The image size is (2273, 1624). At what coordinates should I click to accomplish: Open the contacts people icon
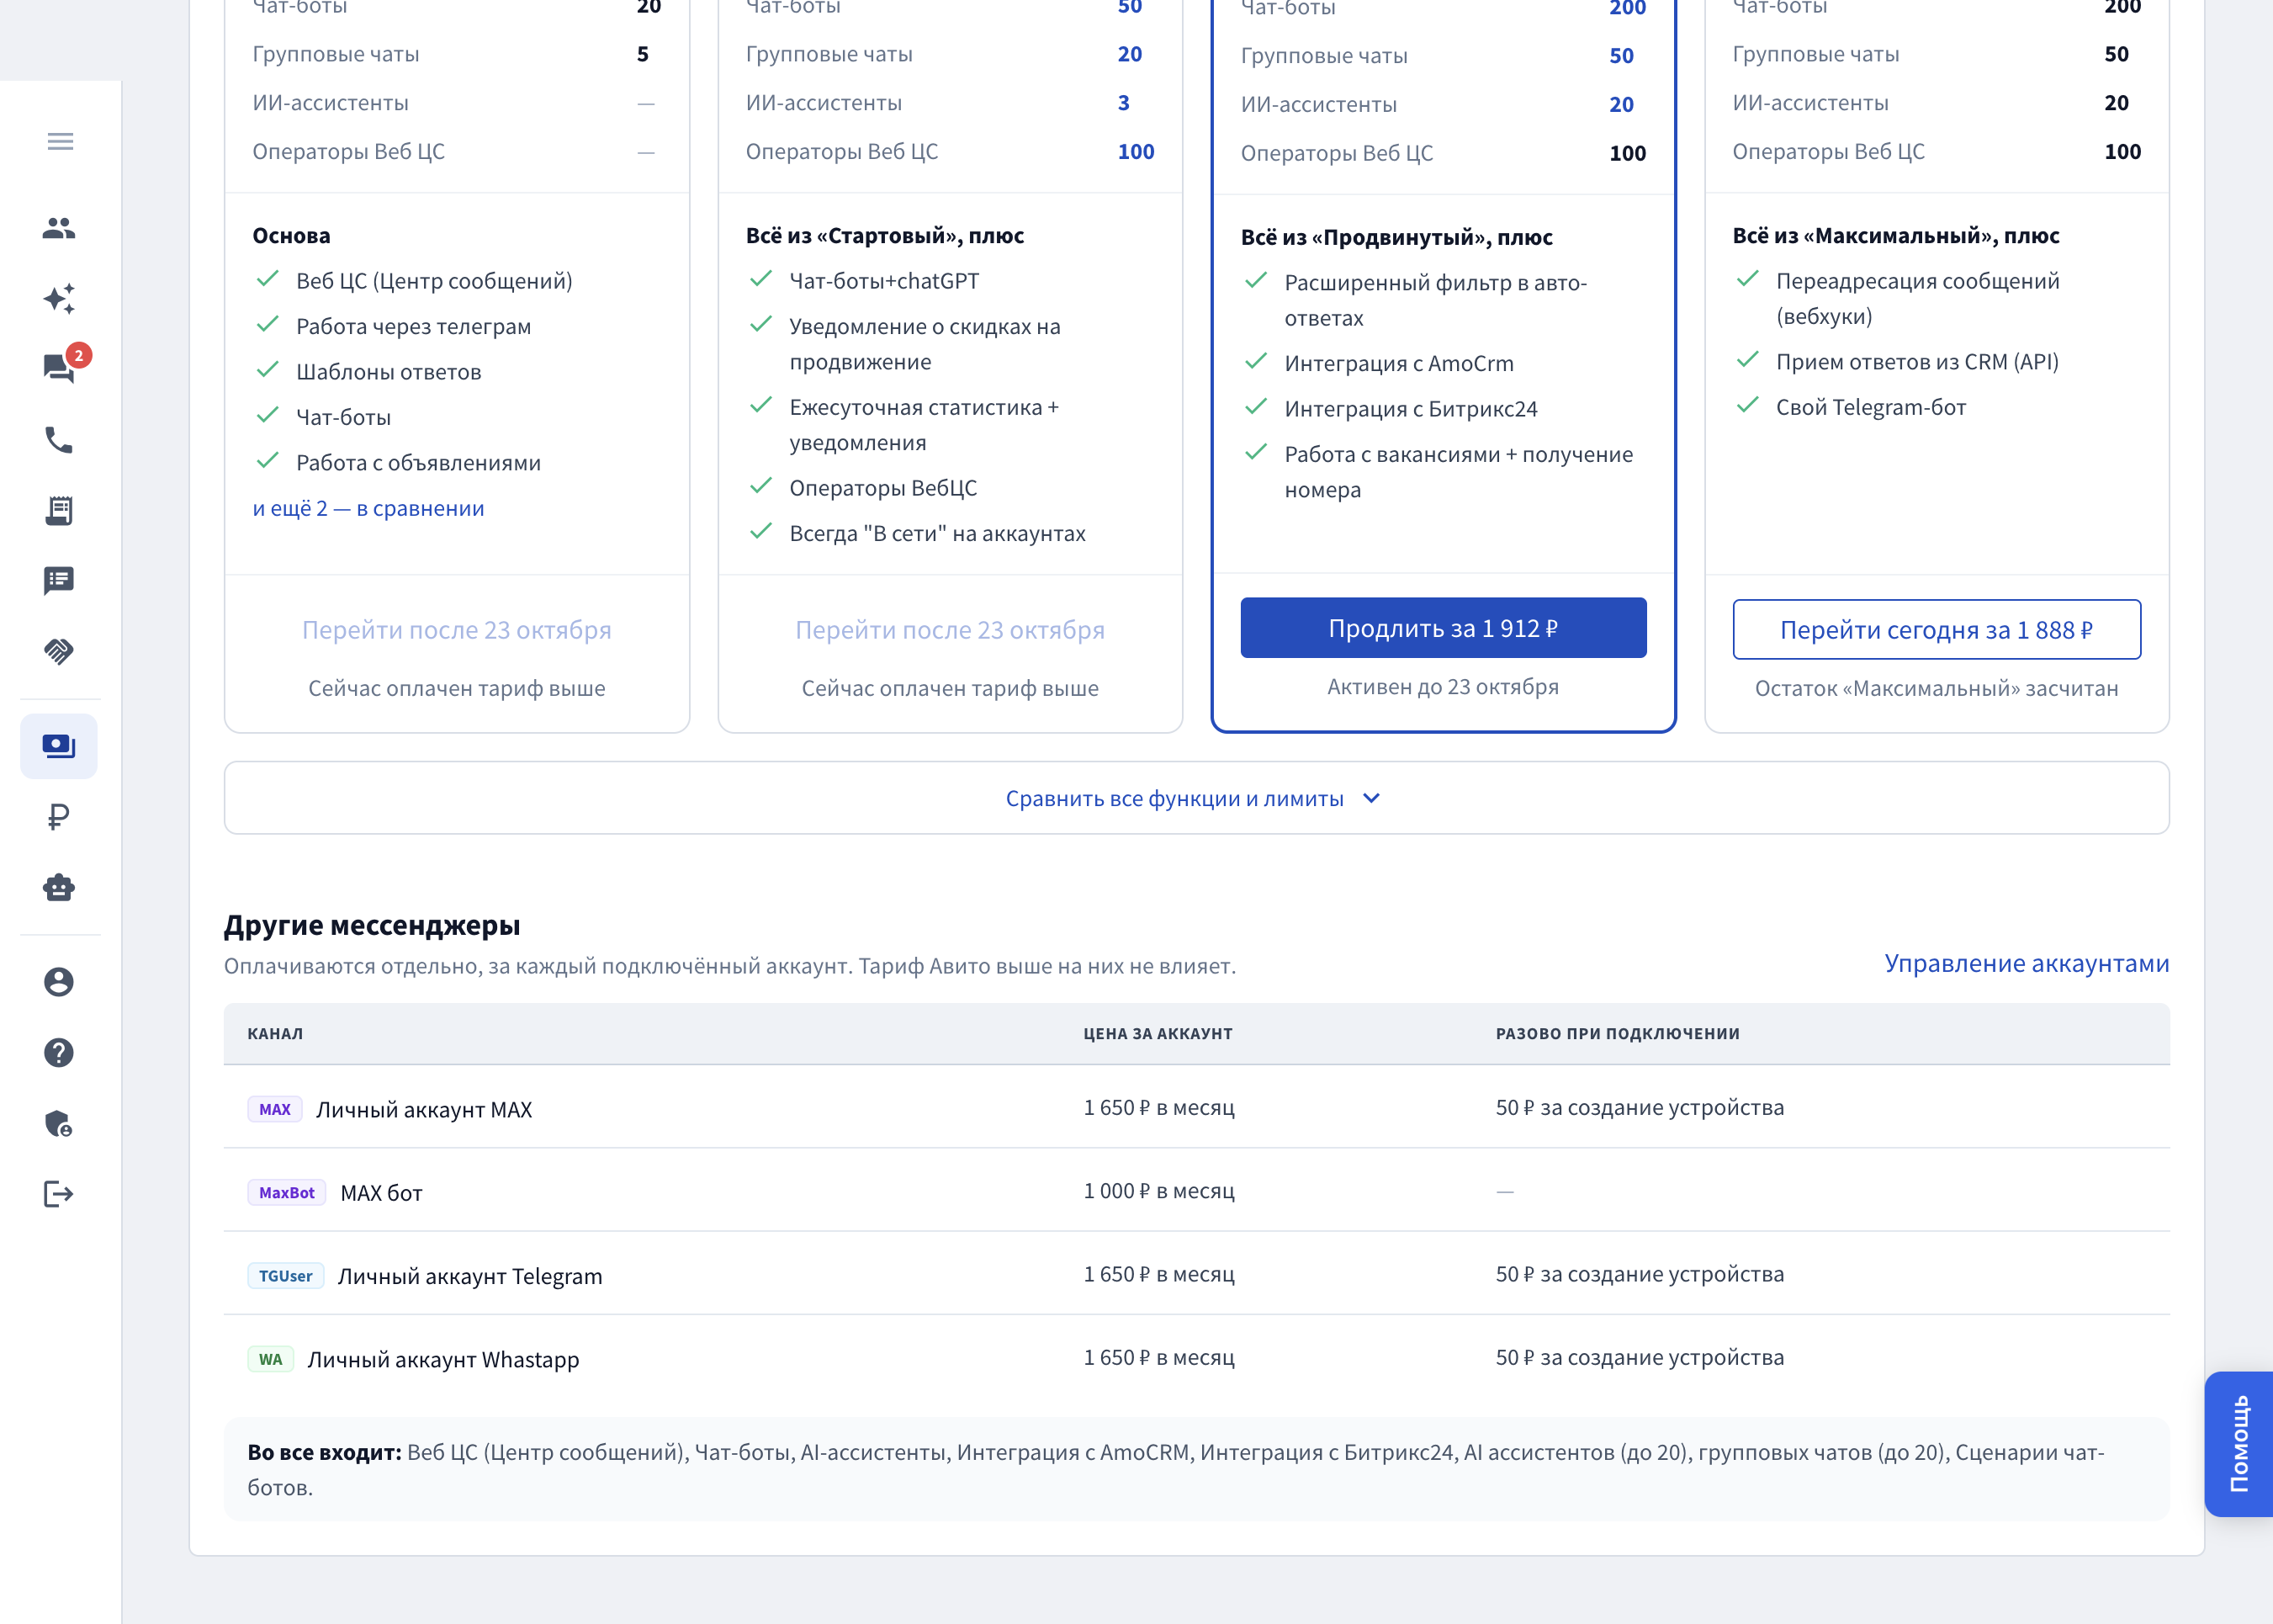pos(59,228)
